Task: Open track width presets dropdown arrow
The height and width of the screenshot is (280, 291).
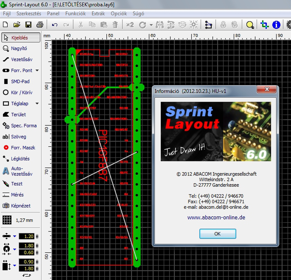Action: coord(14,237)
